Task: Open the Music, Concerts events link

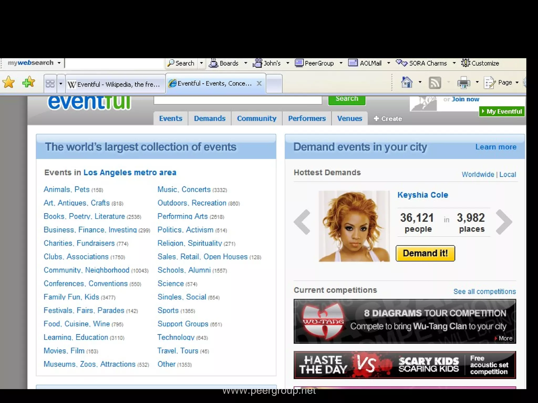Action: [184, 189]
